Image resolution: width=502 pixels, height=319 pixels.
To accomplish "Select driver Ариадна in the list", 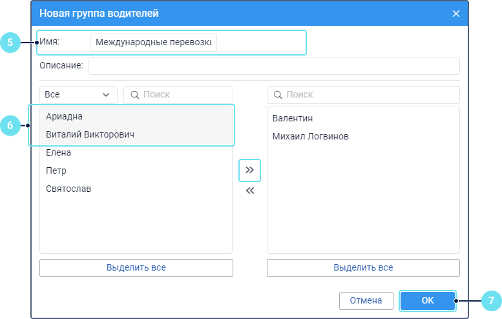I will point(65,117).
